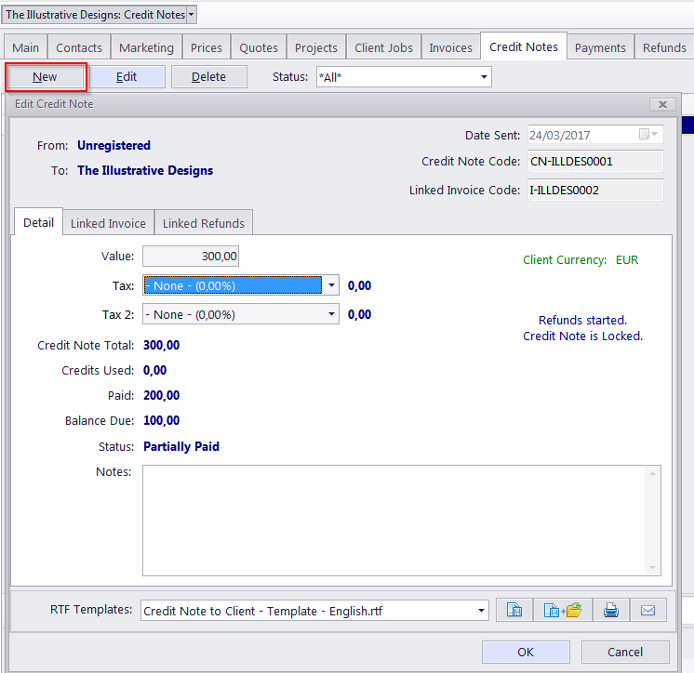Select the Credit Notes tab
The height and width of the screenshot is (673, 694).
(524, 46)
